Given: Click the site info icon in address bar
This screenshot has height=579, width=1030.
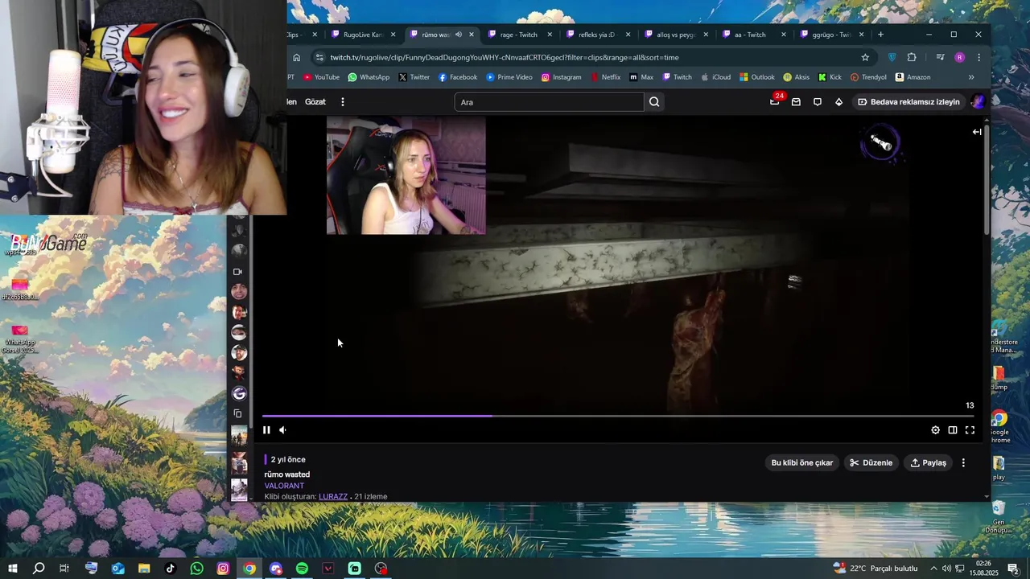Looking at the screenshot, I should (x=319, y=57).
